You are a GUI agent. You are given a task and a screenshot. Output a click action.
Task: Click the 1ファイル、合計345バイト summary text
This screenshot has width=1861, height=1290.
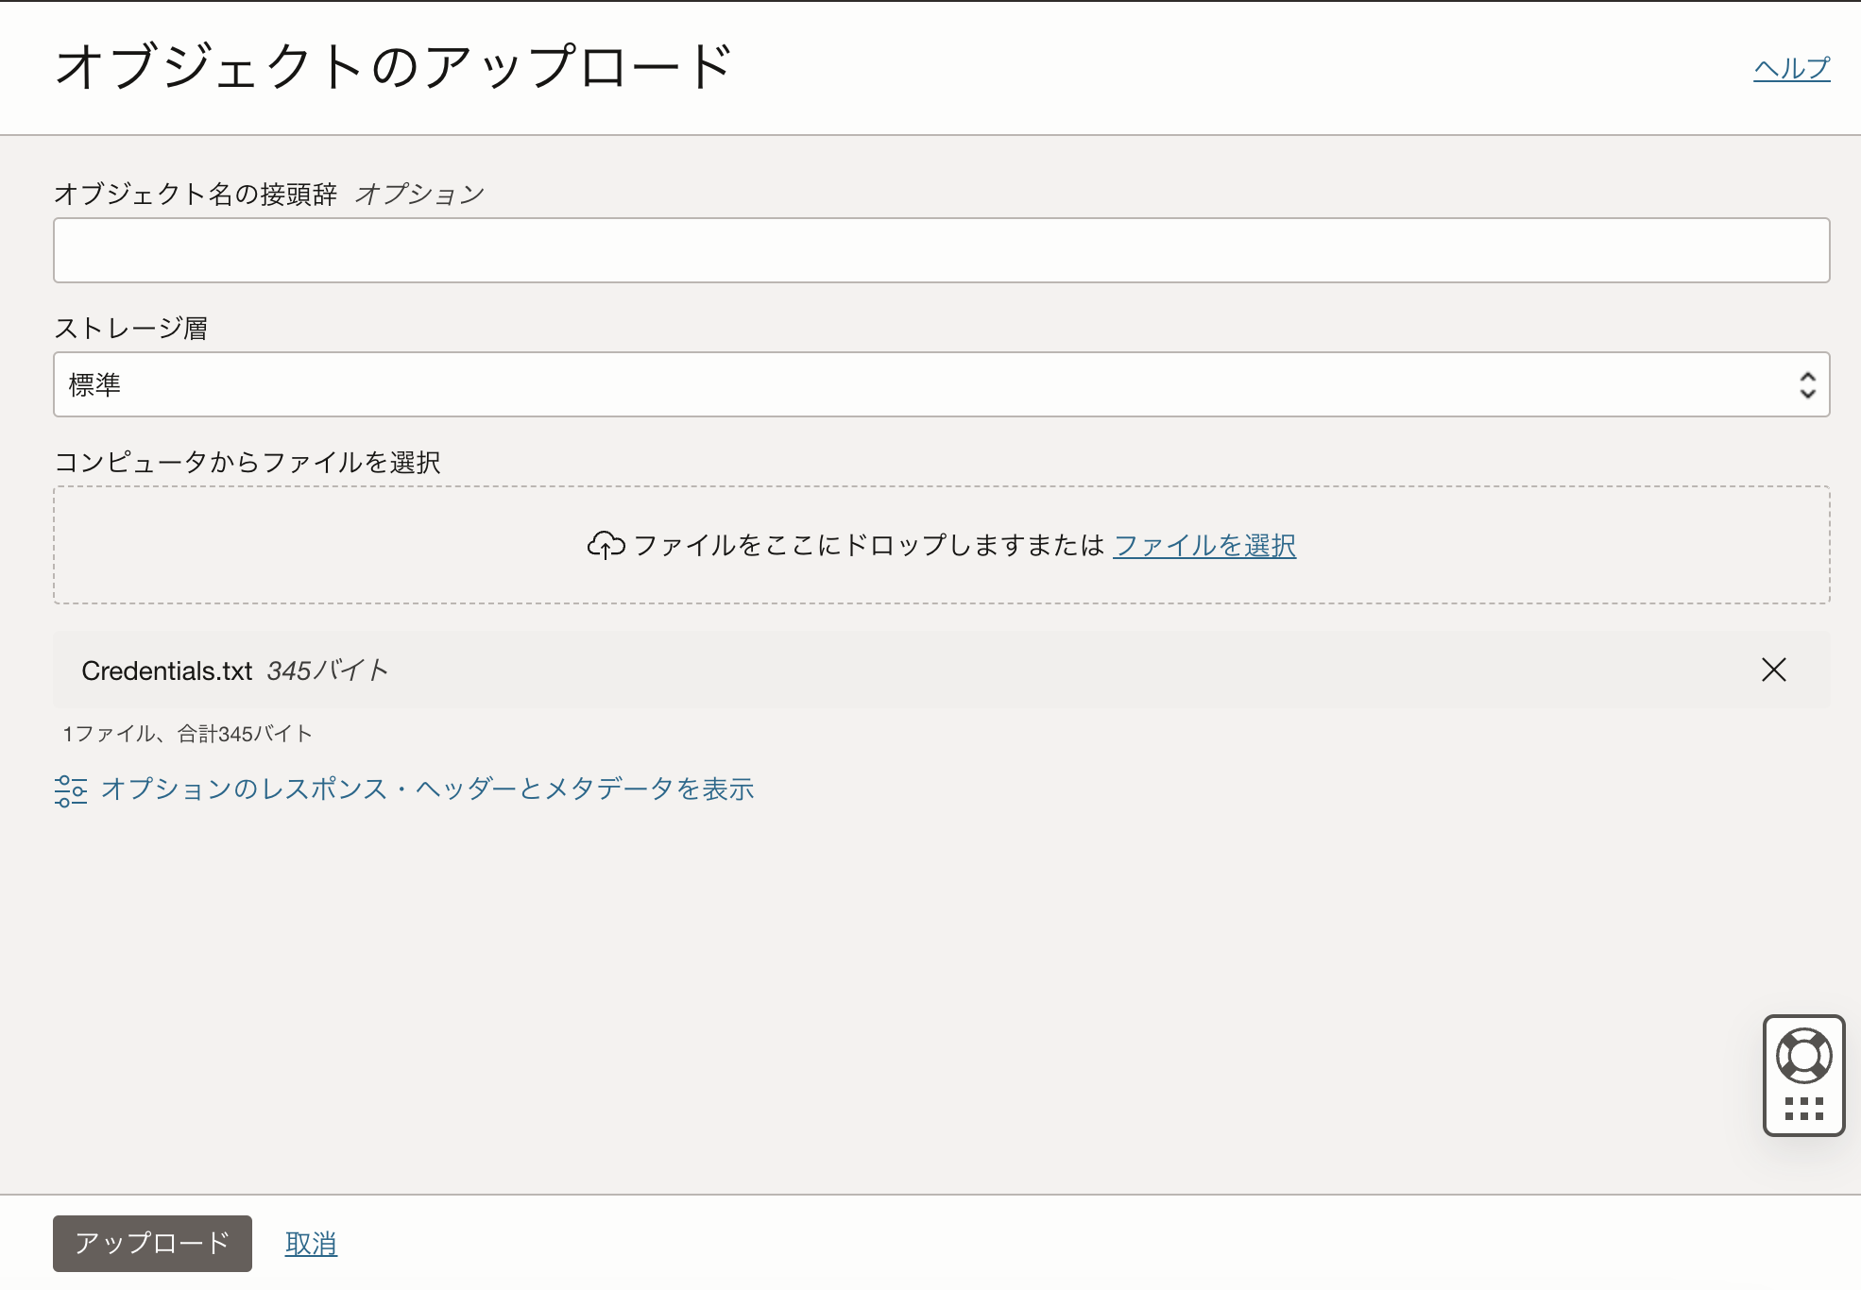[x=187, y=734]
